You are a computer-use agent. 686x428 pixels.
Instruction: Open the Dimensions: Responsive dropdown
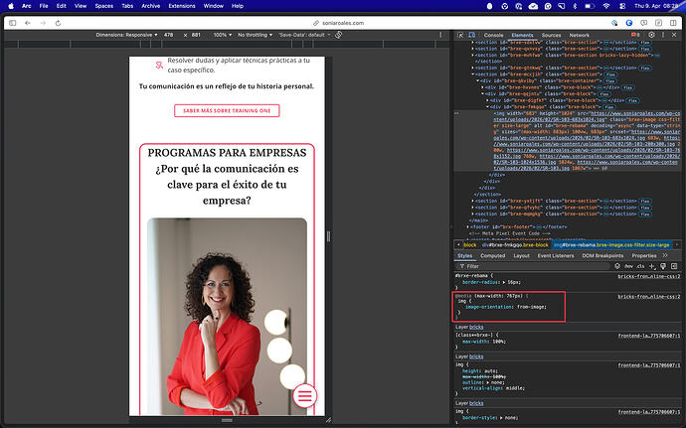127,35
